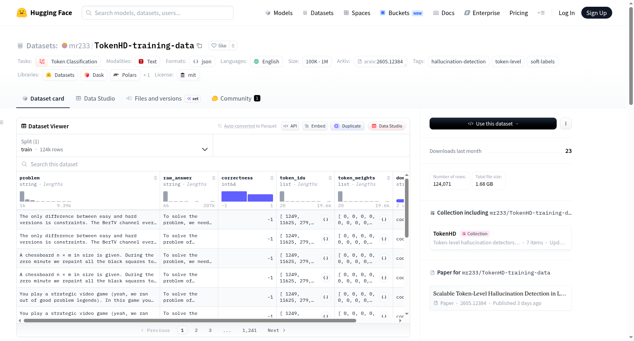Click the Sign Up button
Image resolution: width=634 pixels, height=341 pixels.
[596, 13]
